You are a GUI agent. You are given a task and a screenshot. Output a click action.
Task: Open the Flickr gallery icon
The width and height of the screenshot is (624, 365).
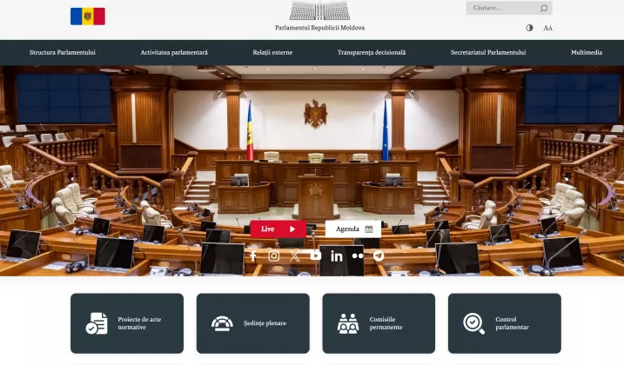358,256
